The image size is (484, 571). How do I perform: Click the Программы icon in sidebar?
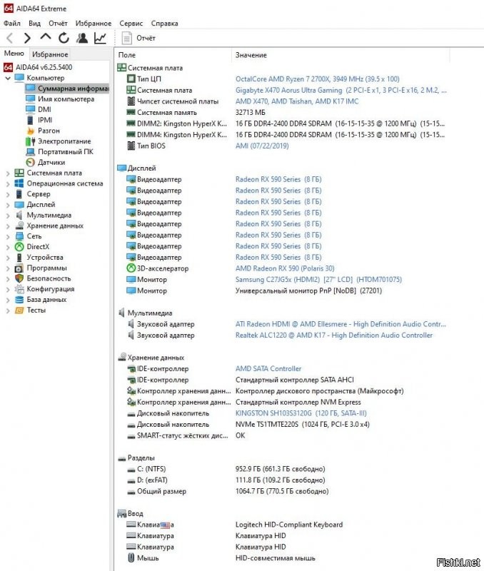19,268
